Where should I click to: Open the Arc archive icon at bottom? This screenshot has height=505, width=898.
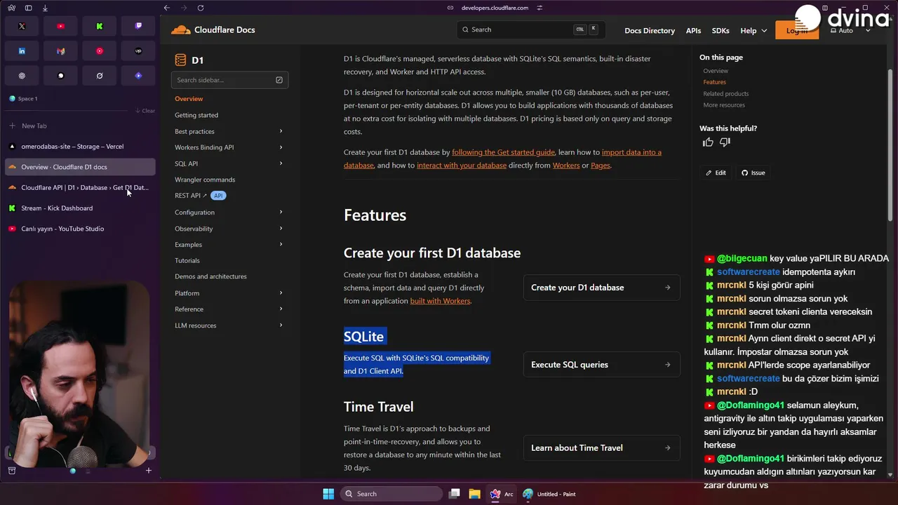[x=12, y=471]
